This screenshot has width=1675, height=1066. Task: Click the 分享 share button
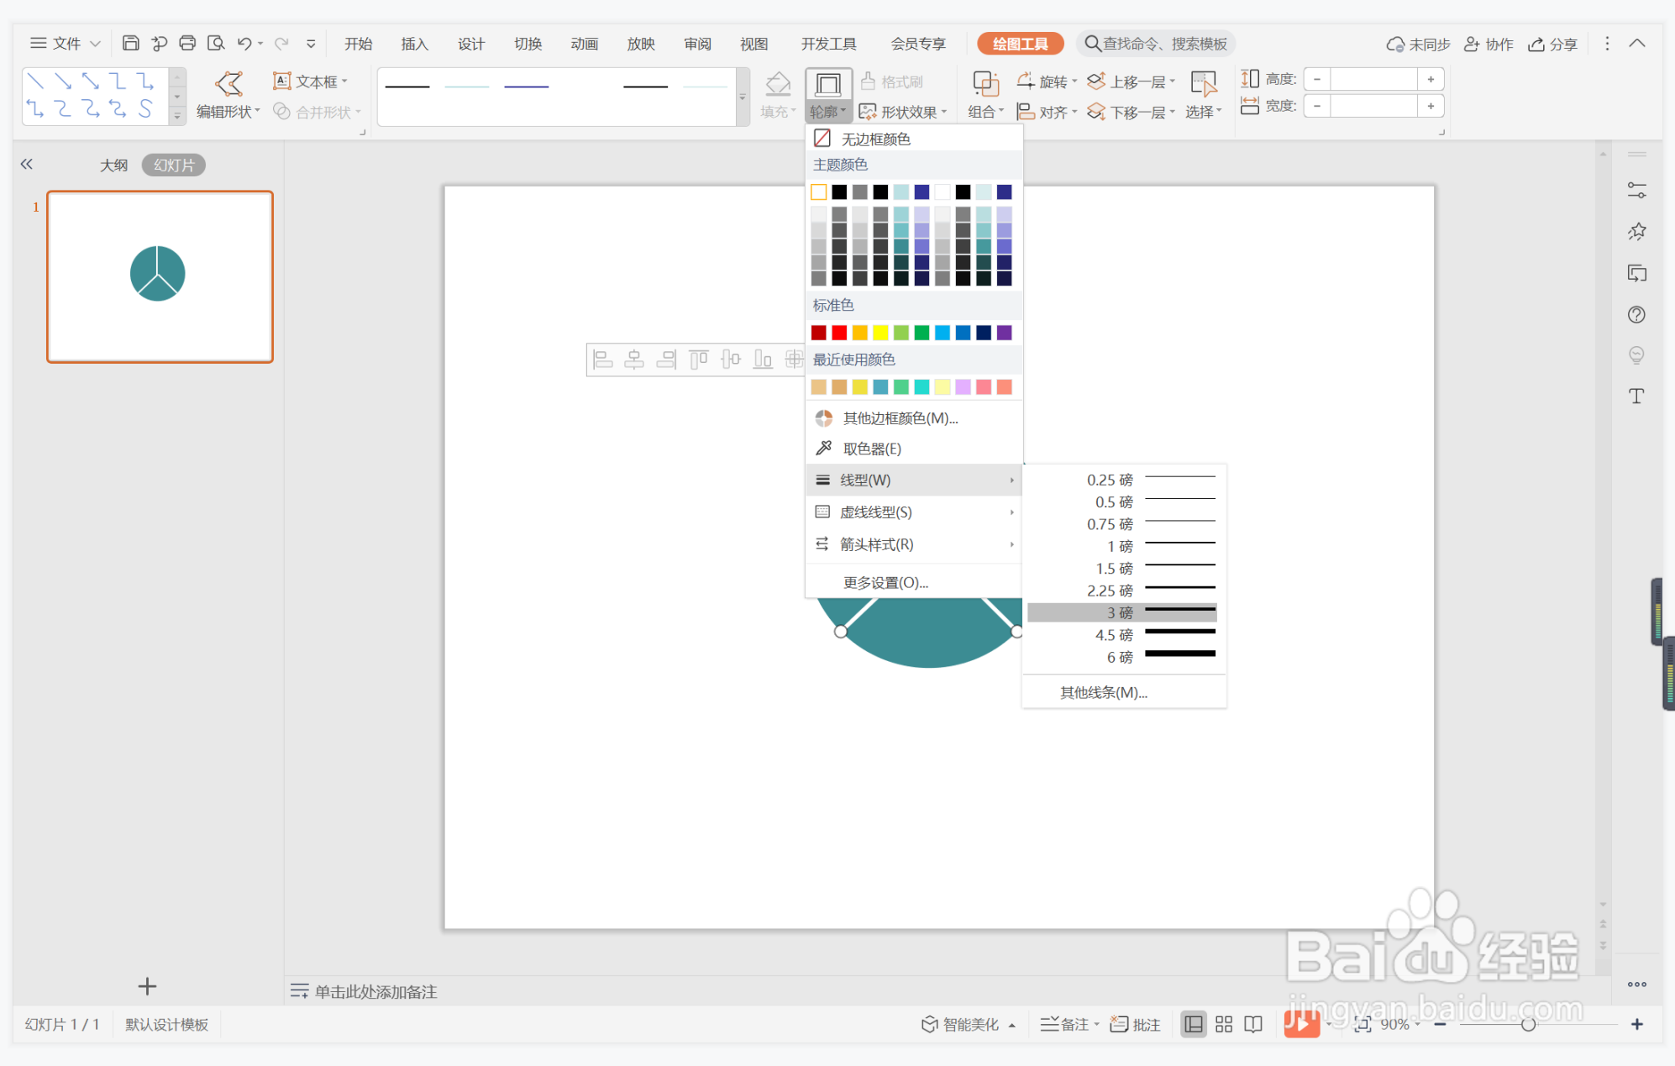[1552, 44]
